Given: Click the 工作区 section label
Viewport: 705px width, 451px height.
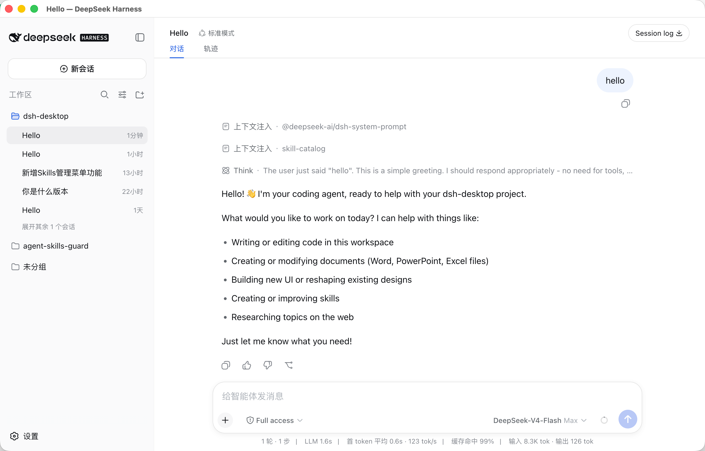Looking at the screenshot, I should coord(20,95).
